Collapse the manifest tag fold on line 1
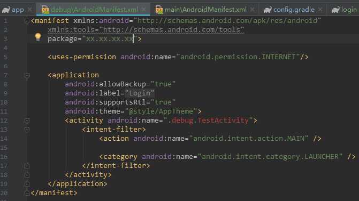Viewport: 359px width, 201px height. [27, 21]
